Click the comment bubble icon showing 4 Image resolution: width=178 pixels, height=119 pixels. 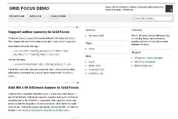pos(78,83)
